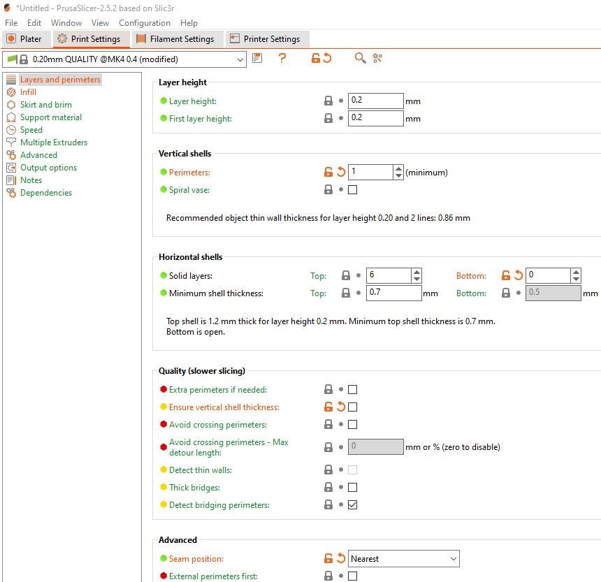Click the compare presets icon

(377, 58)
